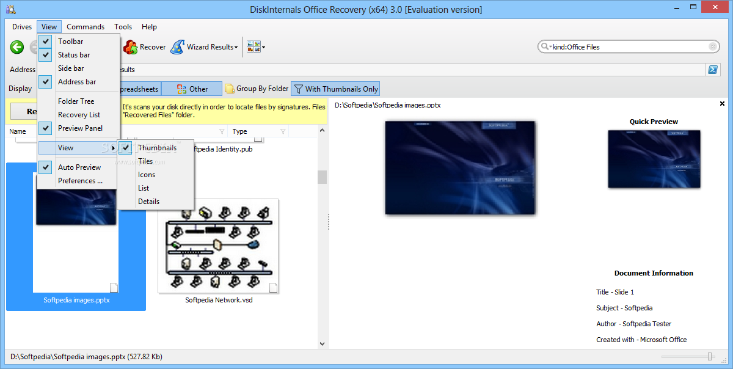The image size is (733, 369).
Task: Open the Type column filter funnel
Action: [283, 131]
